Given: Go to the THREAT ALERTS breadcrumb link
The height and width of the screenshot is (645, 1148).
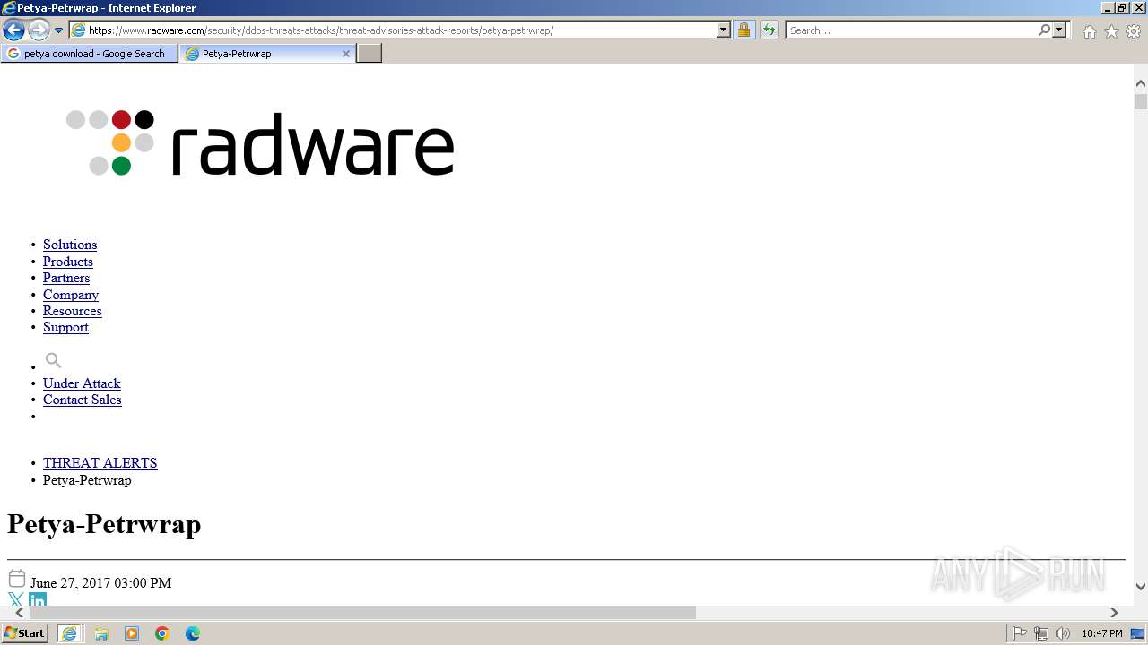Looking at the screenshot, I should point(100,463).
